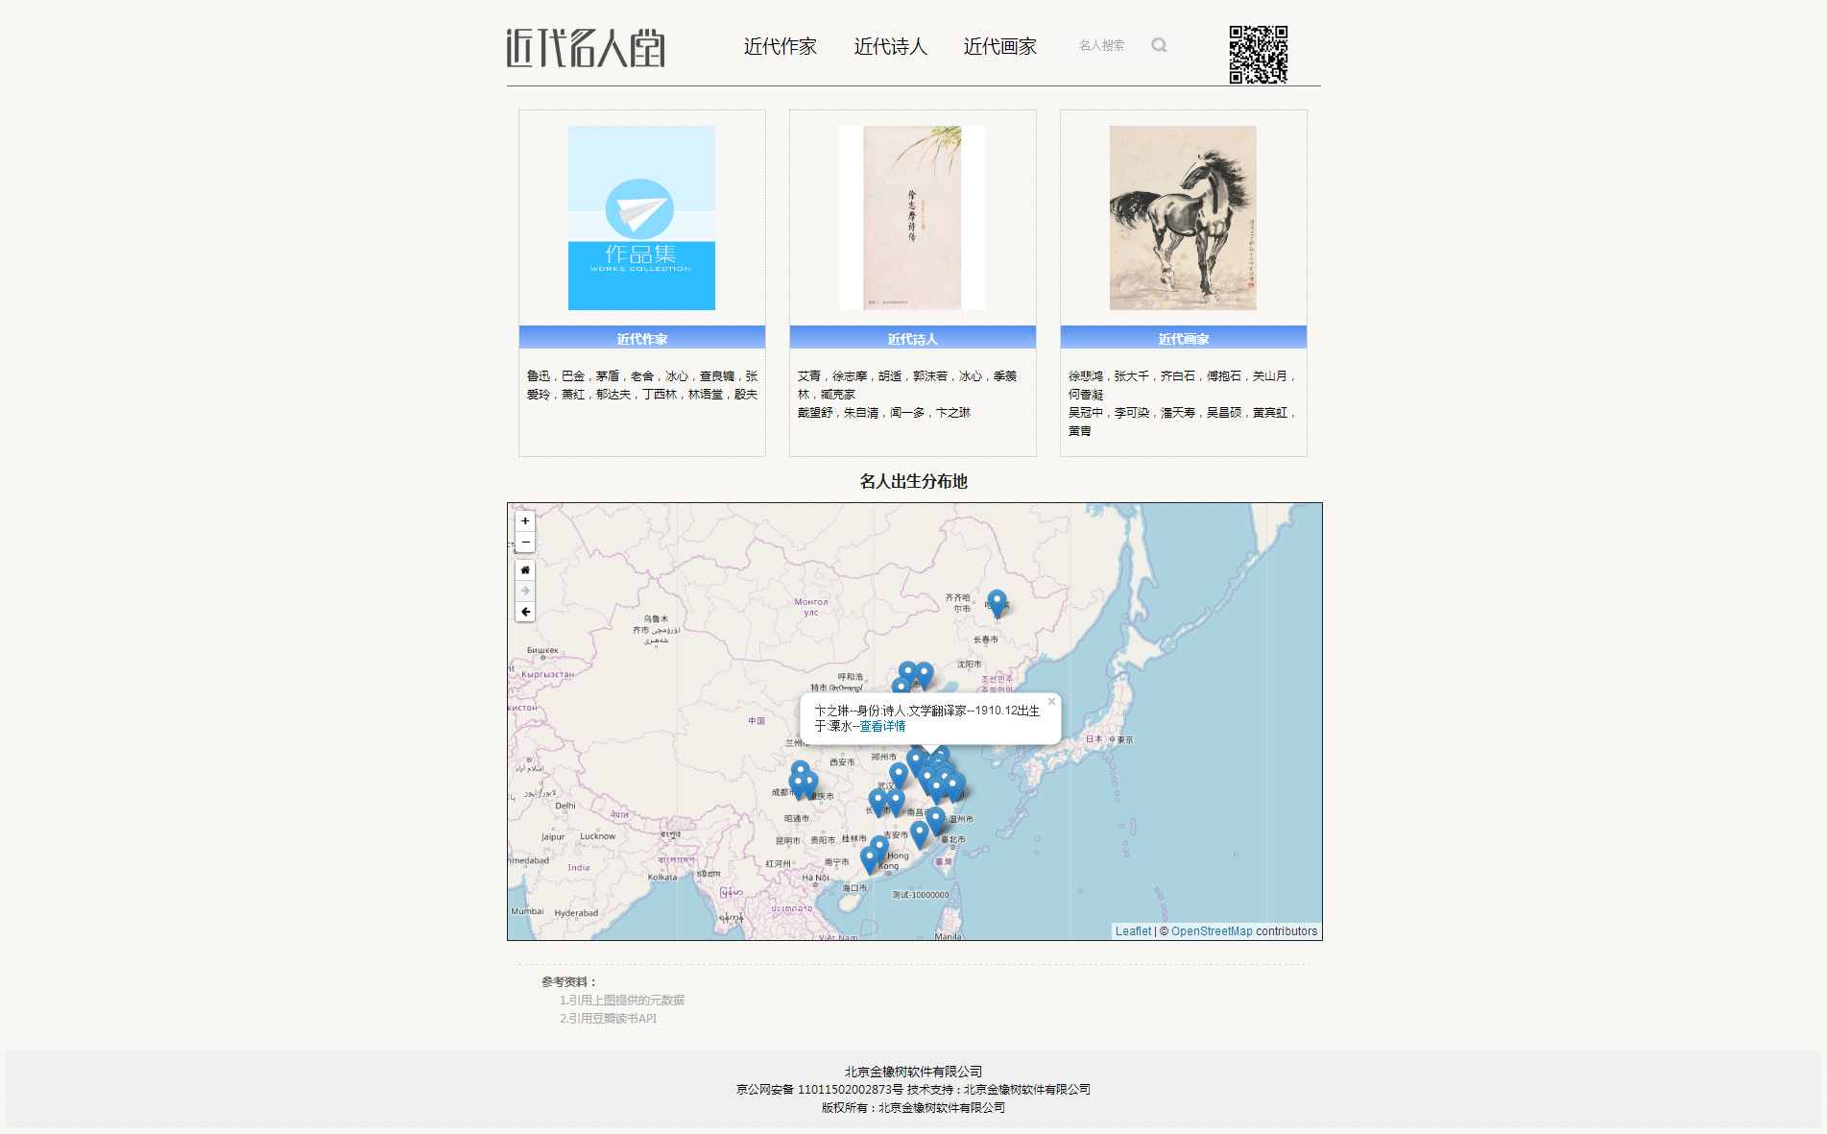The image size is (1827, 1134).
Task: Click the search magnifier icon
Action: pos(1159,45)
